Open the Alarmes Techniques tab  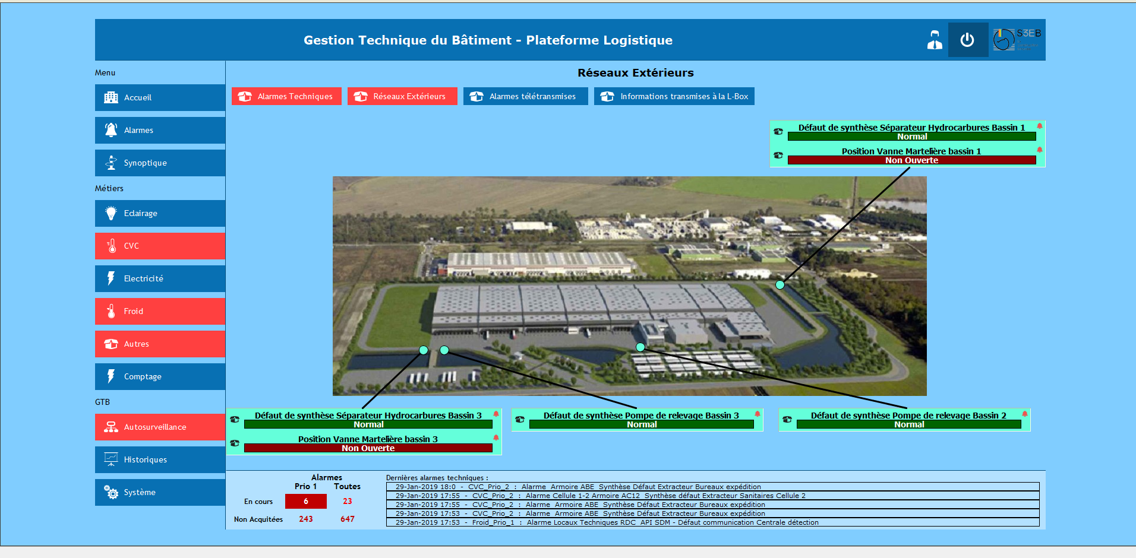coord(286,96)
